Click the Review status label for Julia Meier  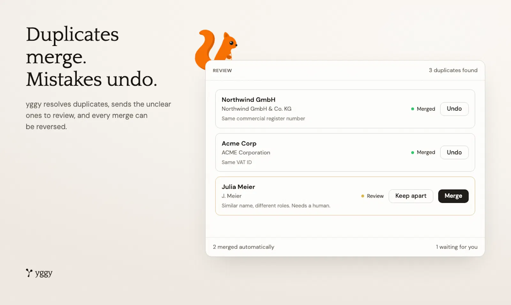pos(375,196)
